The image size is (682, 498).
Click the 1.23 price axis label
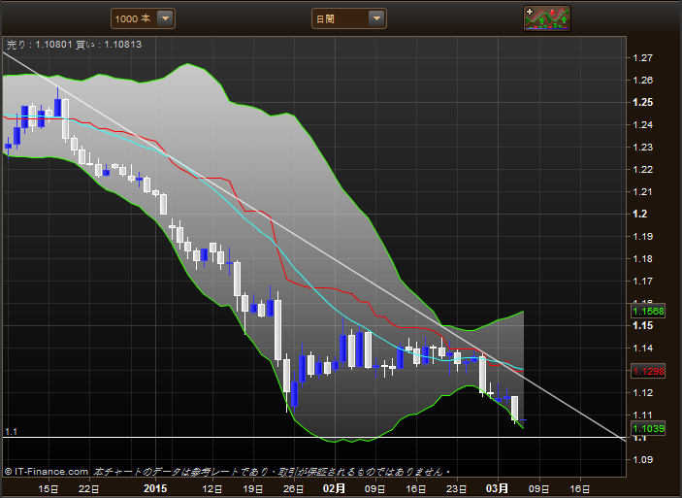[642, 148]
